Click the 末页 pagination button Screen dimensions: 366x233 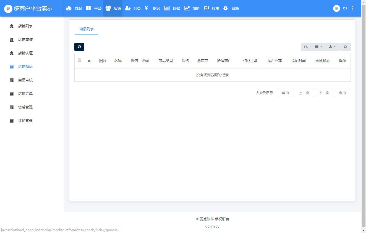[343, 93]
